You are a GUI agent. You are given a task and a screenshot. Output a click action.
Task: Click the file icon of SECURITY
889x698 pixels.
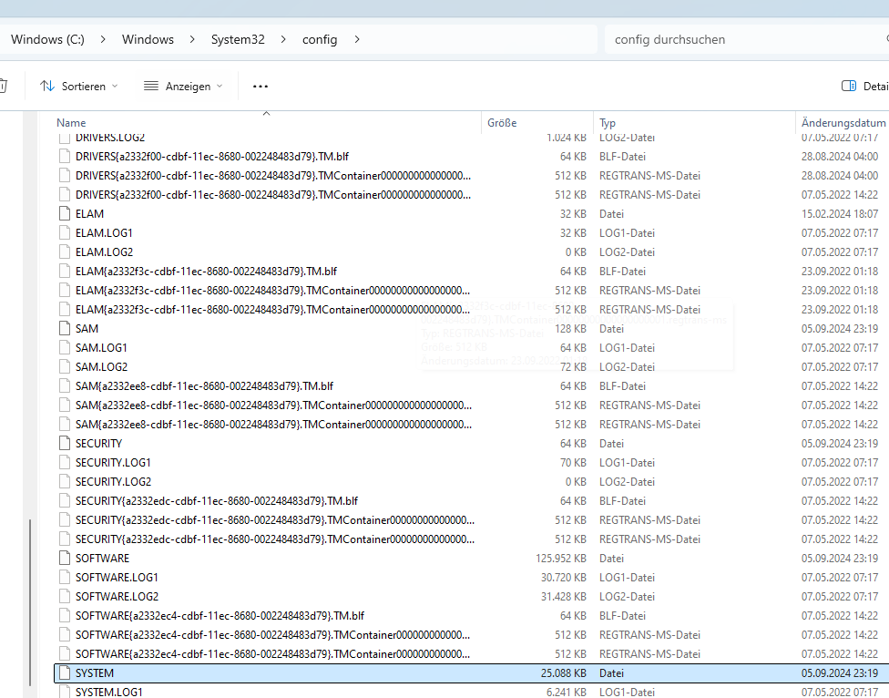point(66,444)
